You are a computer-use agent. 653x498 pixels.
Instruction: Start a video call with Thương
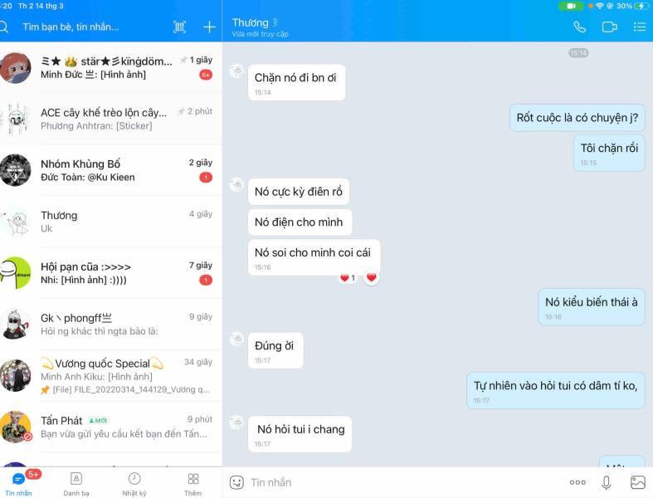[610, 27]
